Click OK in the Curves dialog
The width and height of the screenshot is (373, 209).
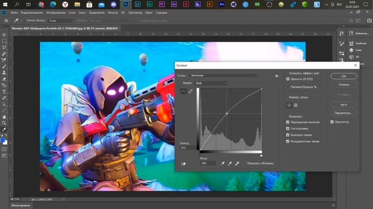344,76
